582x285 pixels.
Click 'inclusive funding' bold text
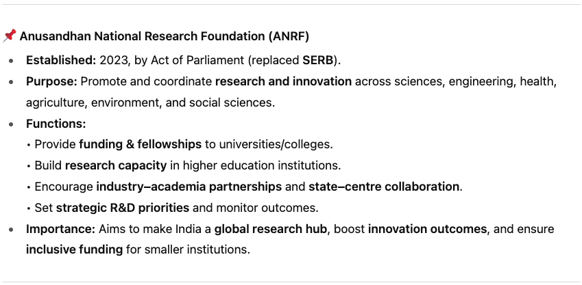[x=74, y=249]
